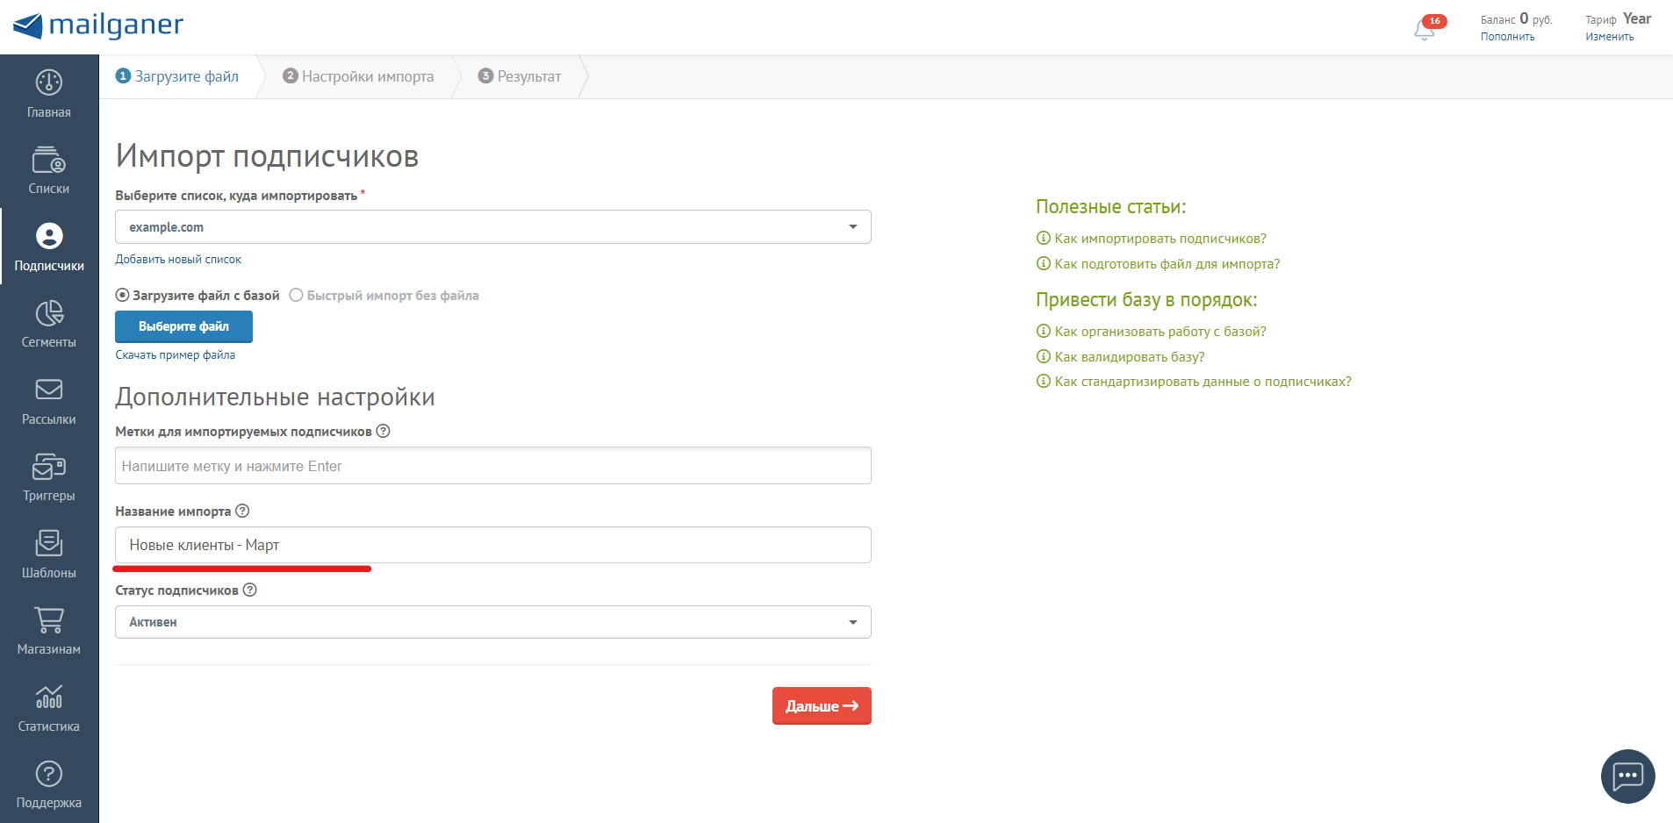This screenshot has height=823, width=1673.
Task: Expand the Активен status dropdown
Action: coord(493,622)
